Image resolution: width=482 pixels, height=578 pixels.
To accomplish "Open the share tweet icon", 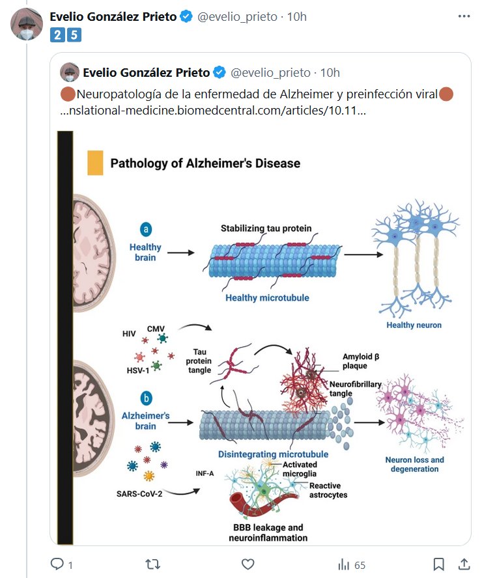I will click(x=464, y=564).
